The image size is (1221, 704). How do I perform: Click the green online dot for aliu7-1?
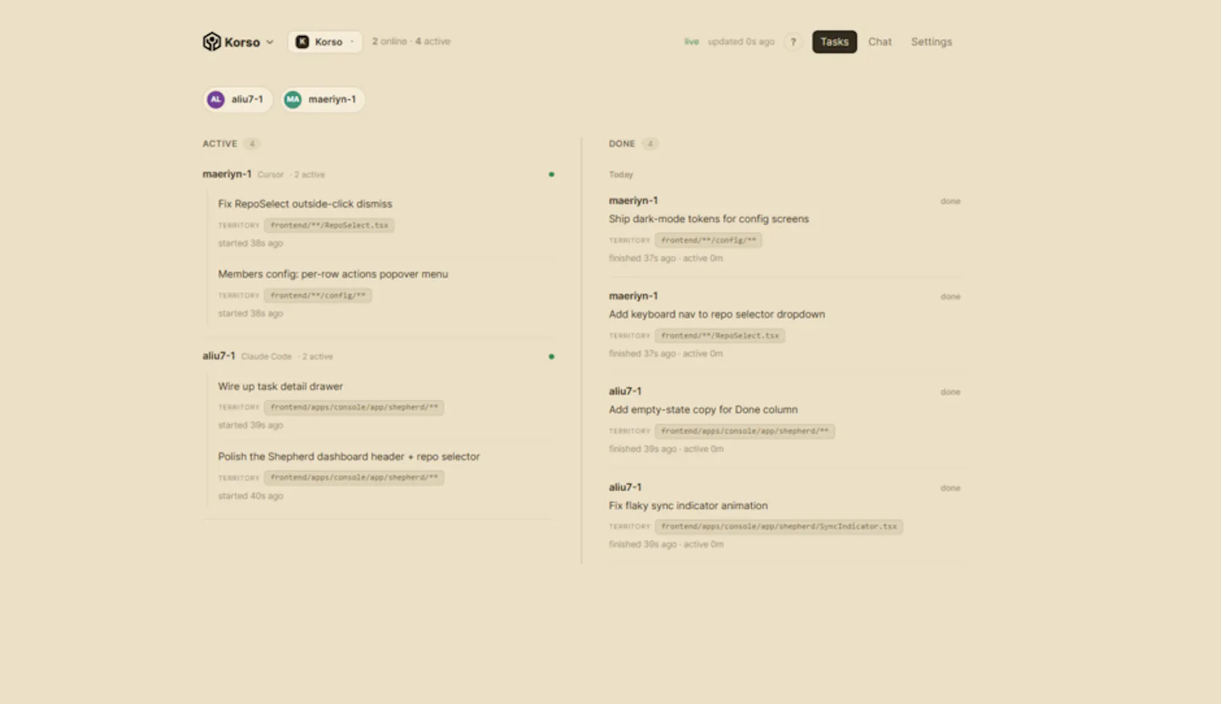pyautogui.click(x=551, y=356)
